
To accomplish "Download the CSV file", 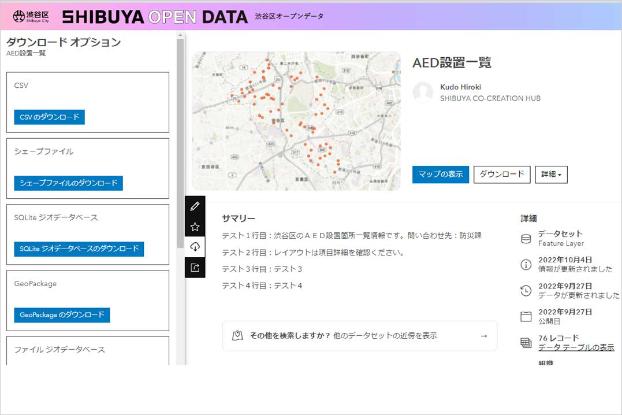I will point(50,117).
